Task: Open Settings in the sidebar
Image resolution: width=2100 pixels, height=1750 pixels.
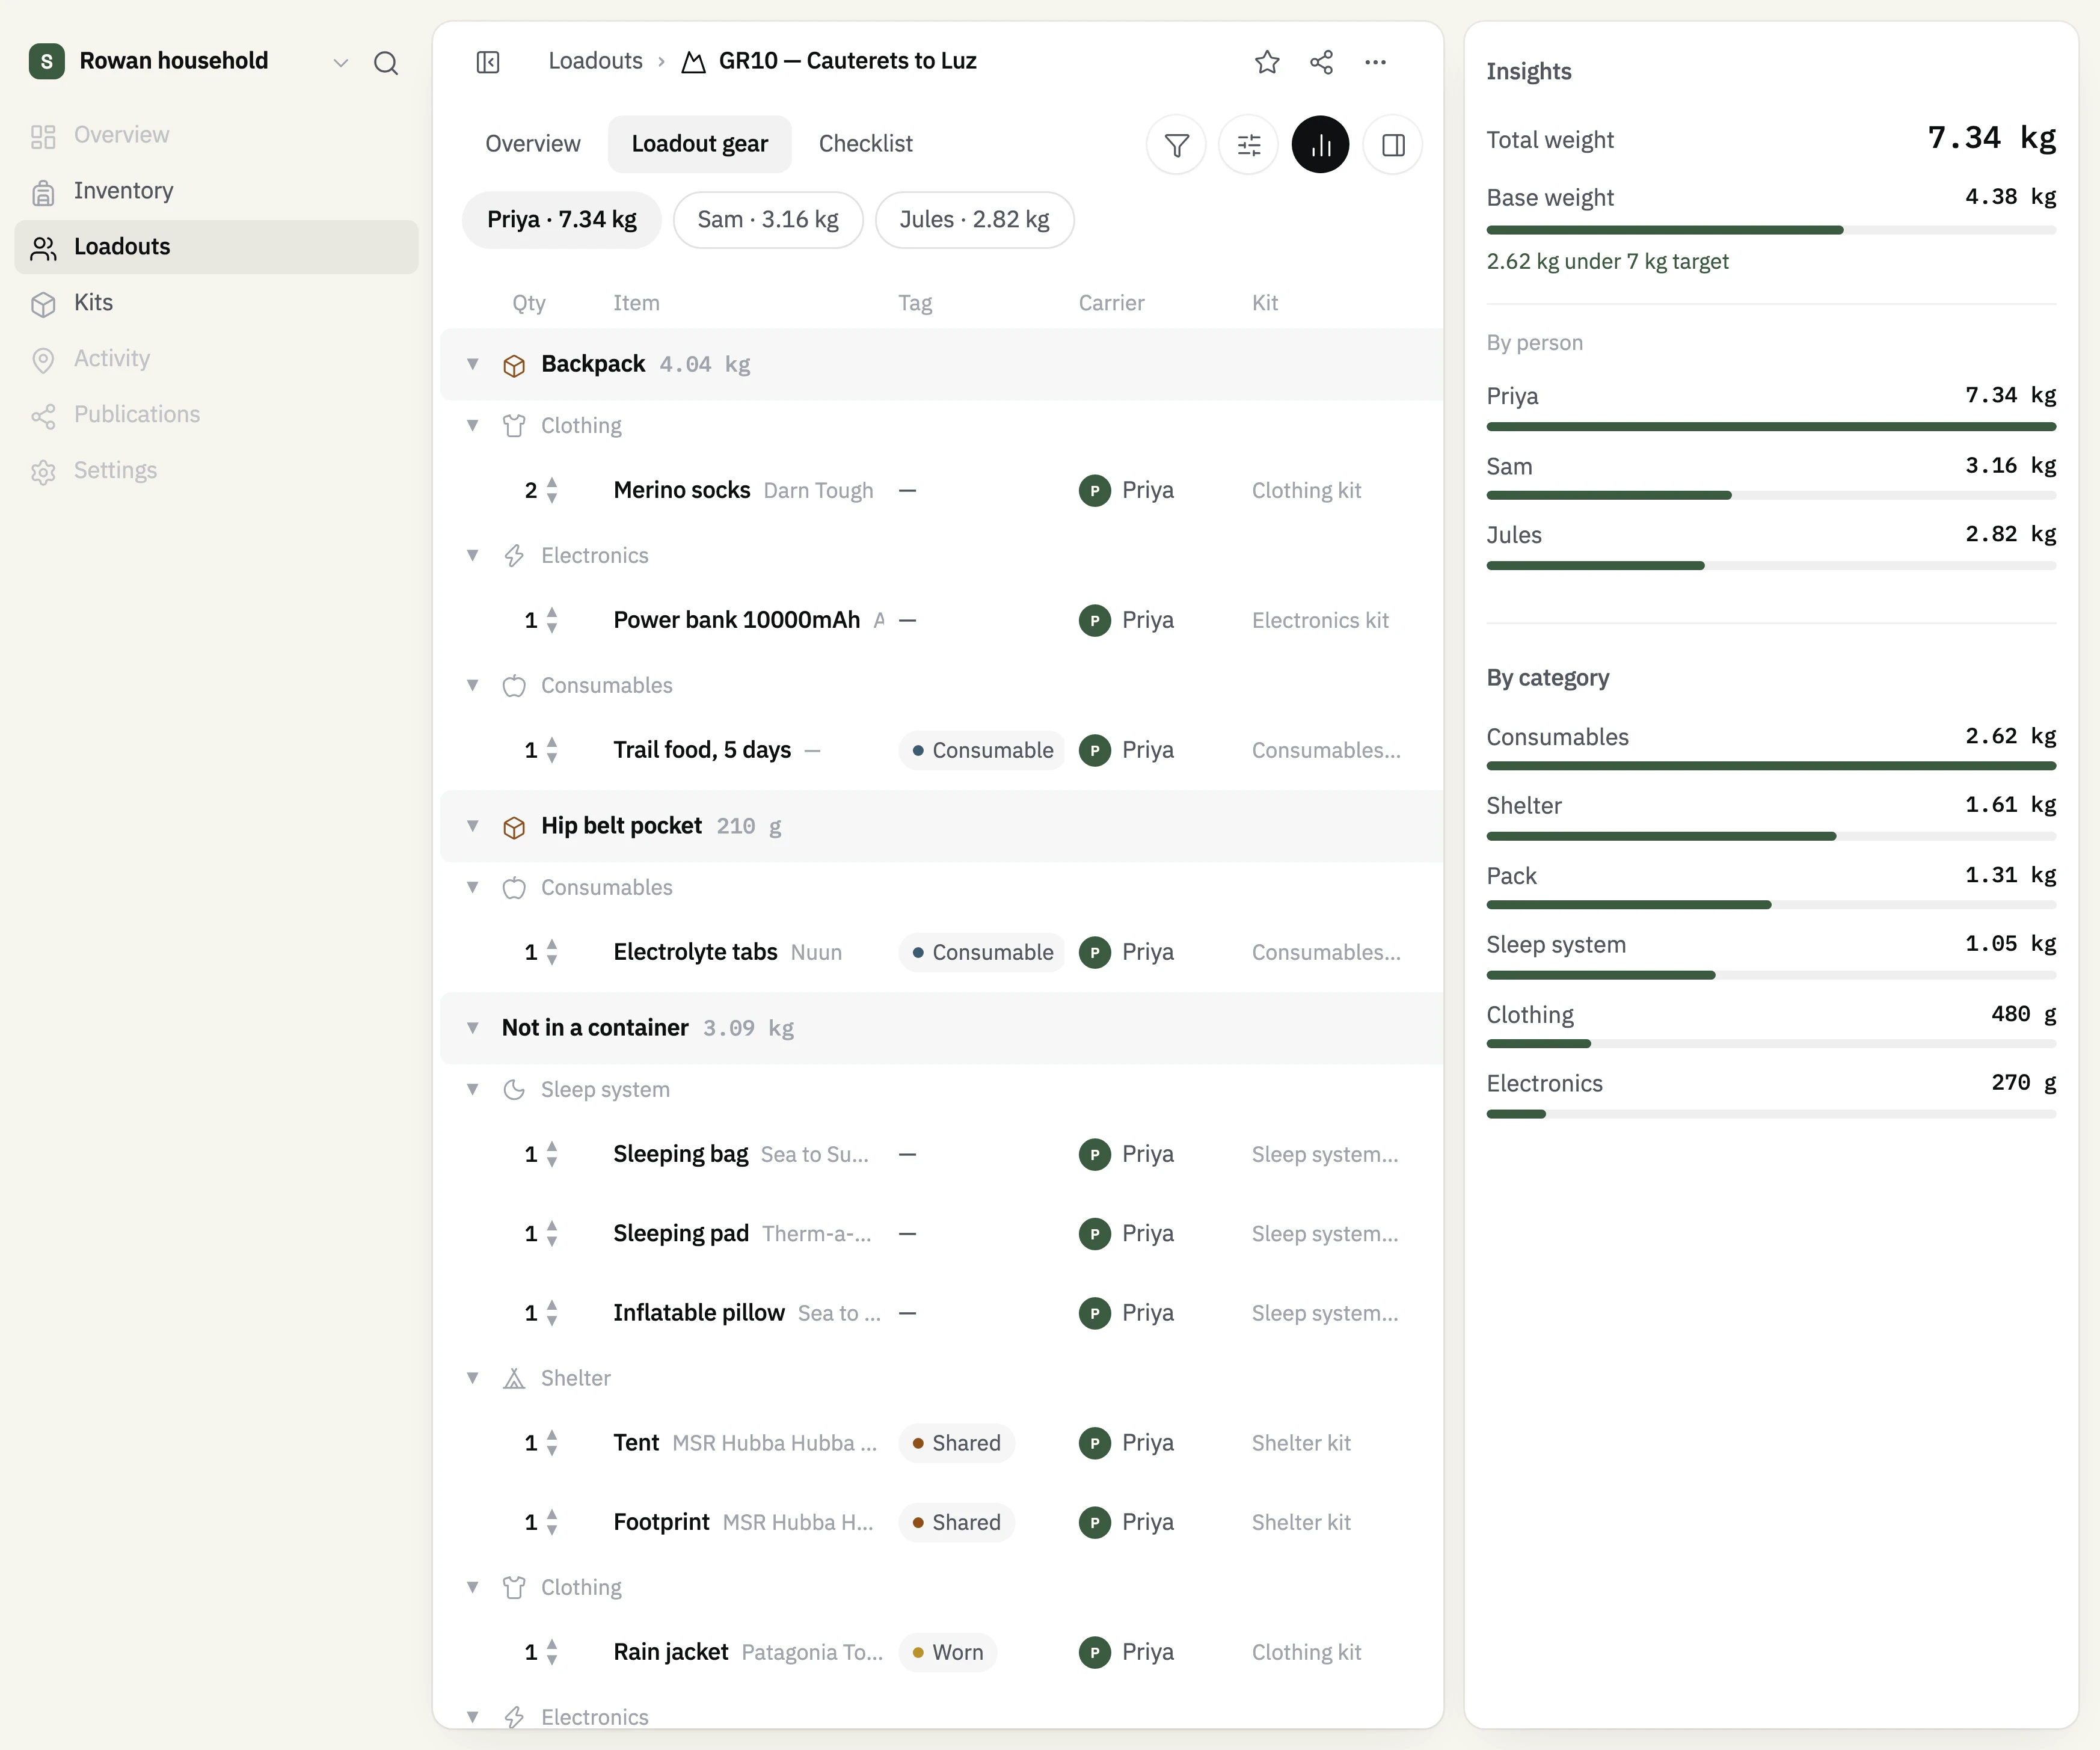Action: click(x=216, y=471)
